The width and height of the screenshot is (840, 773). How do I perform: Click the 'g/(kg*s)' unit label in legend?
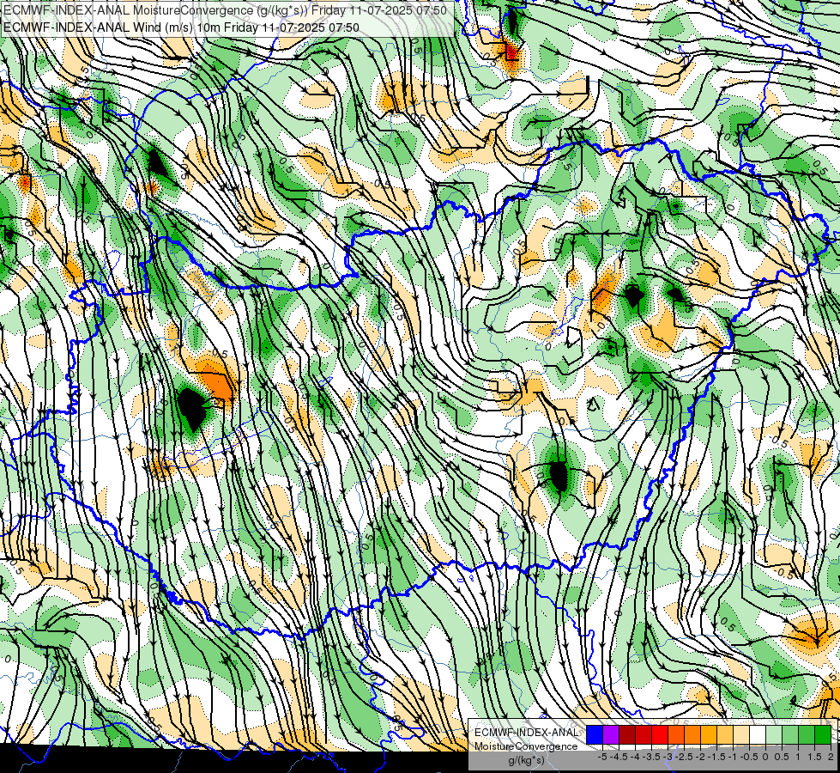click(527, 761)
